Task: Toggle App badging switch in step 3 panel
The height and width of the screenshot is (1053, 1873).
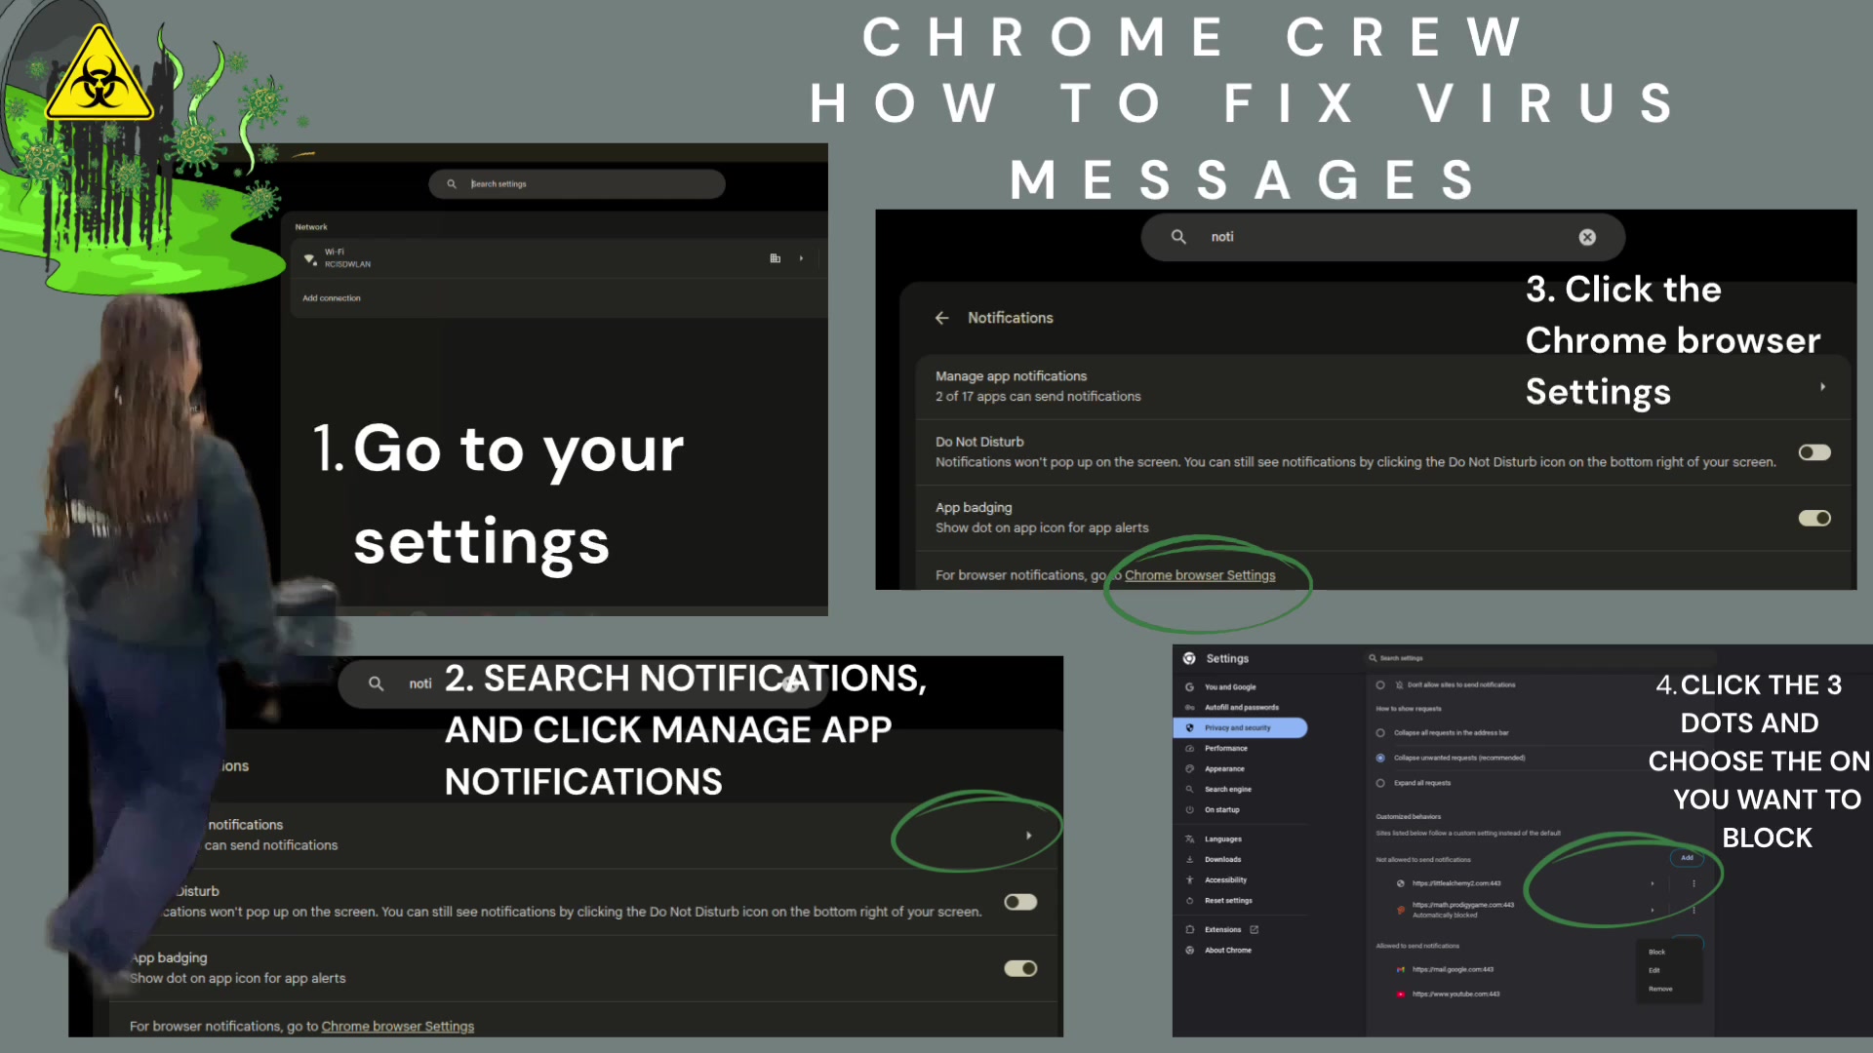Action: 1814,518
